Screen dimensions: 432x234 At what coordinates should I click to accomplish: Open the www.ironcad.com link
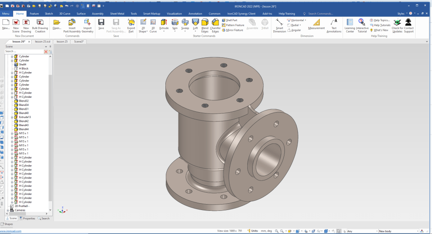coord(11,231)
